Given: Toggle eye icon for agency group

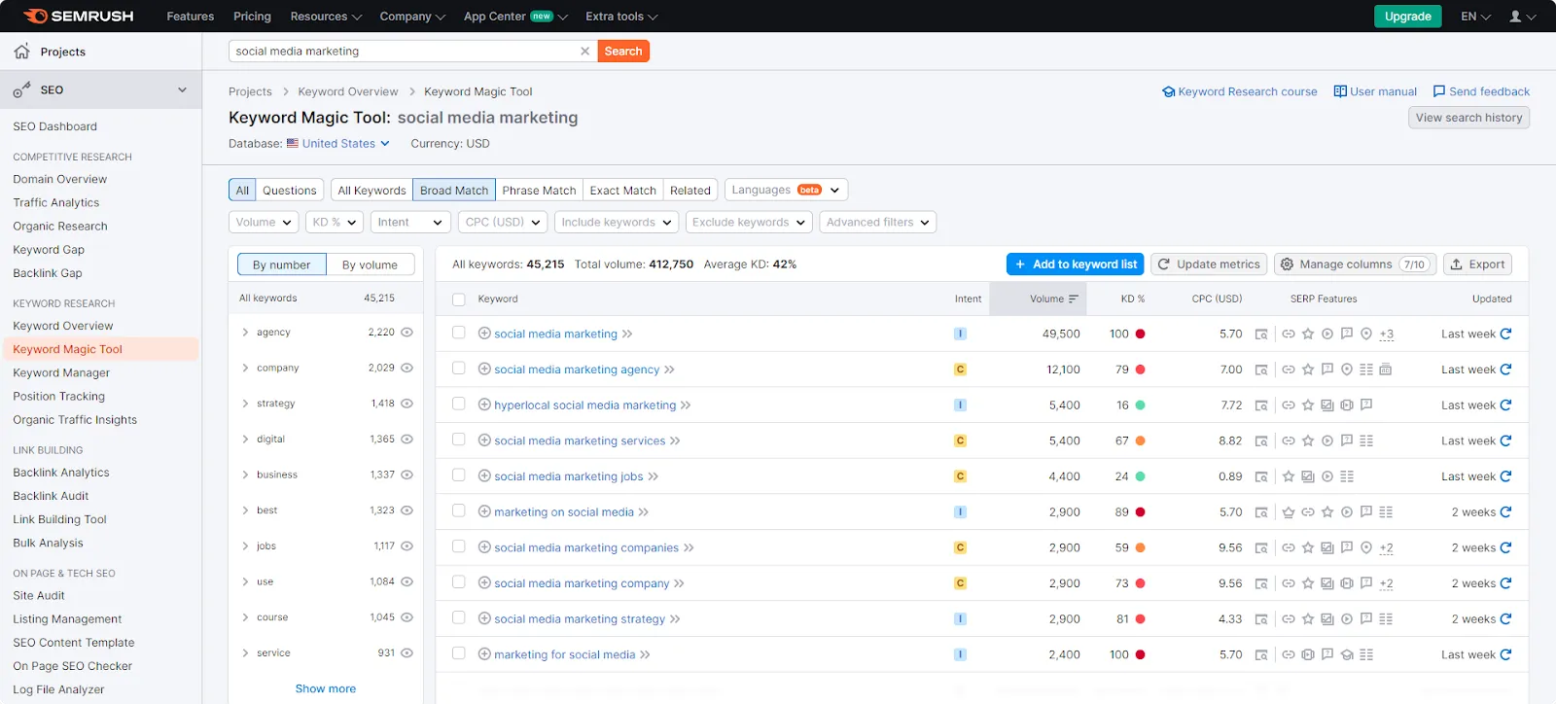Looking at the screenshot, I should tap(407, 332).
